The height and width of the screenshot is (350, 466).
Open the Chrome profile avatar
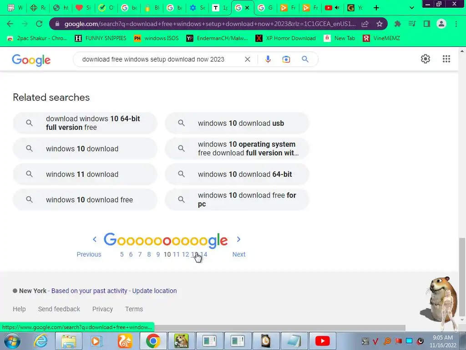click(x=441, y=24)
